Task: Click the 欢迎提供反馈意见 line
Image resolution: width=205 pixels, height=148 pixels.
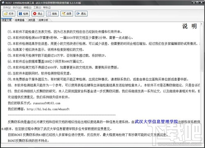Action: [39, 97]
